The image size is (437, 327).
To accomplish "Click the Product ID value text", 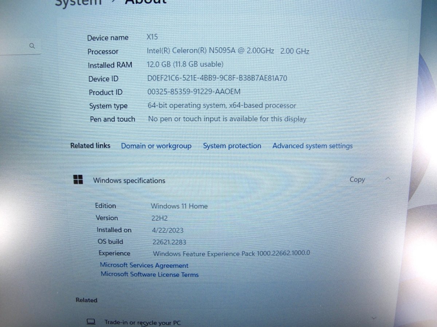I will coord(194,92).
